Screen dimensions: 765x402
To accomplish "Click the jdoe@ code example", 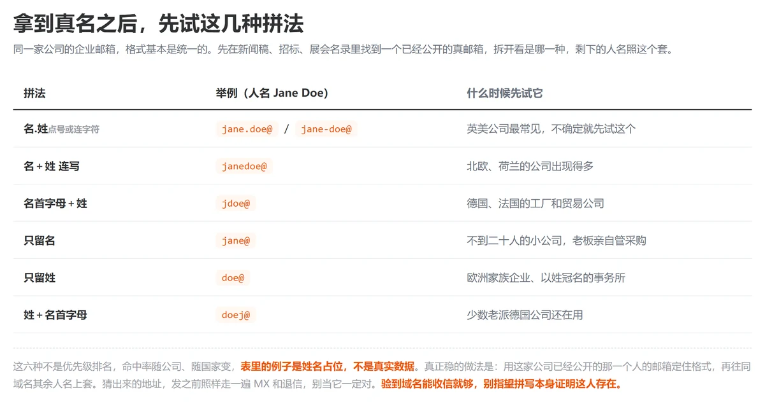I will pos(236,204).
